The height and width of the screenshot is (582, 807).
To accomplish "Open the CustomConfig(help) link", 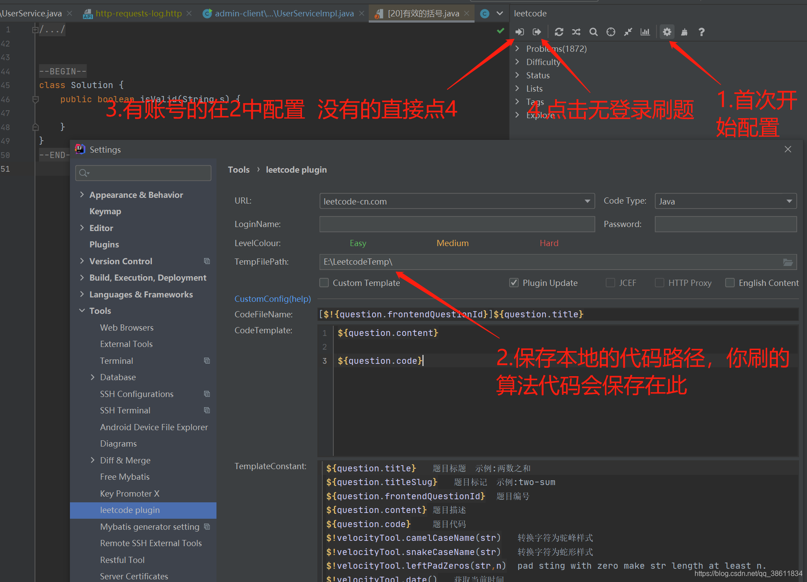I will click(x=273, y=299).
